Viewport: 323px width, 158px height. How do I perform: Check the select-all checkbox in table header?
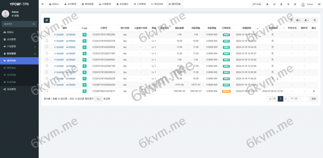pos(47,28)
